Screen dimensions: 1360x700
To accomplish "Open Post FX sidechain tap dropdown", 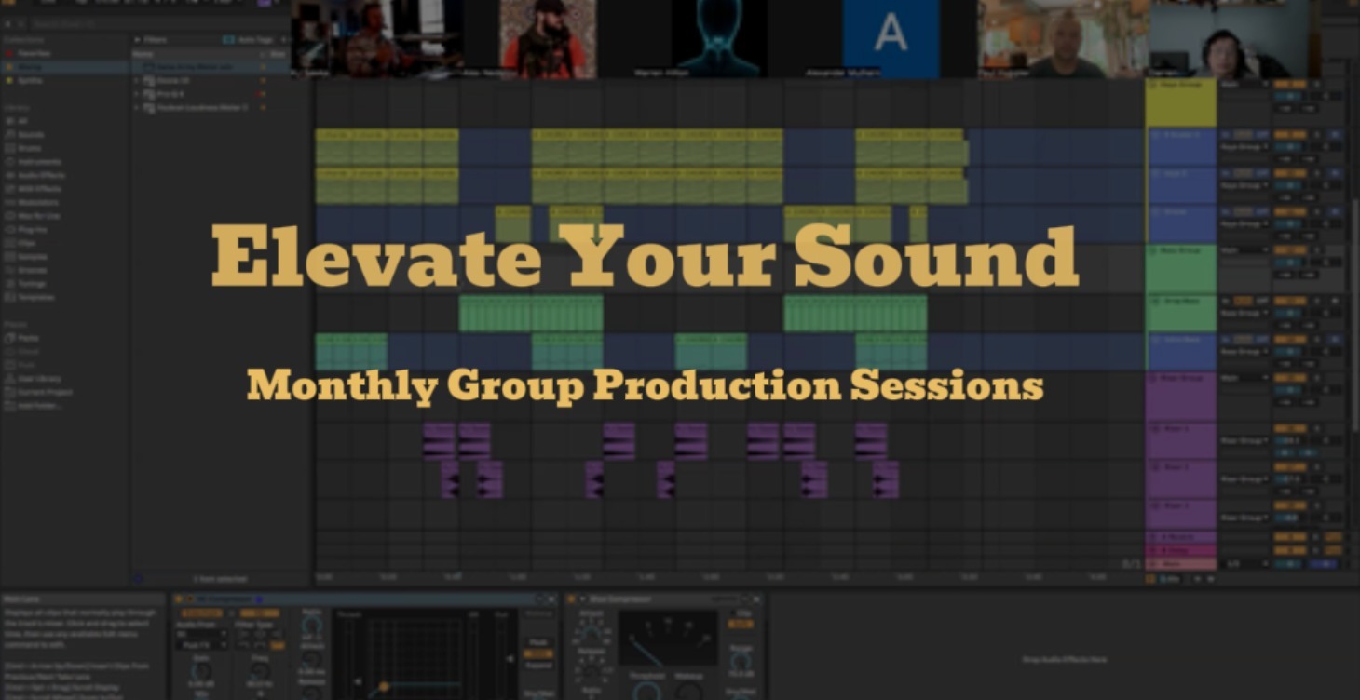I will pyautogui.click(x=200, y=645).
